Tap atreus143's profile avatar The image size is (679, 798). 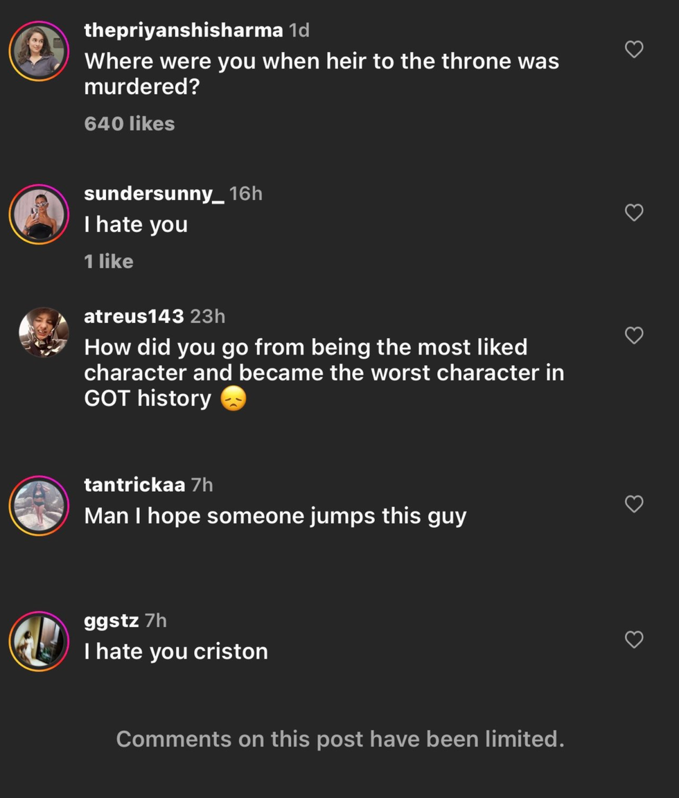click(43, 332)
